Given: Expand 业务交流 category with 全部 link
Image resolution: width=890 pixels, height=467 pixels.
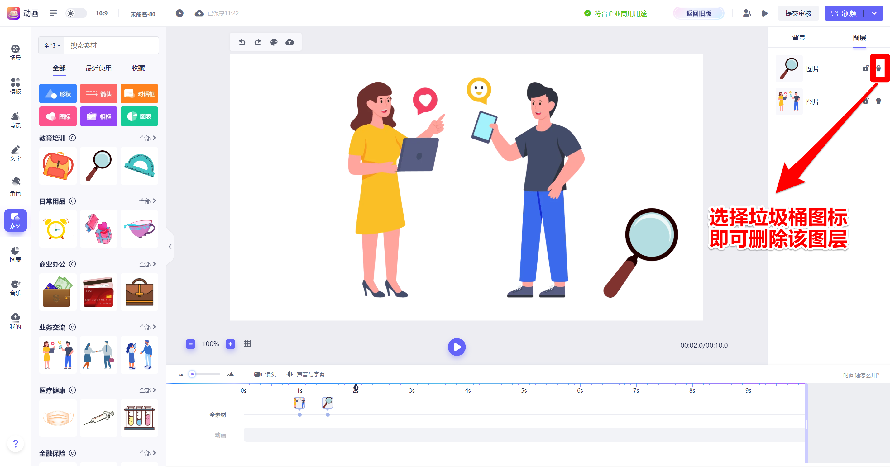Looking at the screenshot, I should coord(147,327).
